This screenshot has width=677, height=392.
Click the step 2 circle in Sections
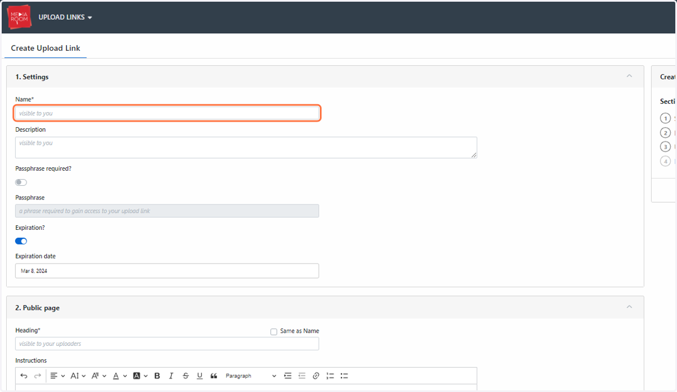666,133
